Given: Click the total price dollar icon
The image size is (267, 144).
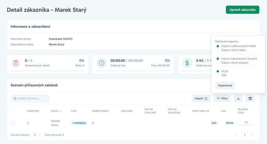Looking at the screenshot, I should [187, 63].
